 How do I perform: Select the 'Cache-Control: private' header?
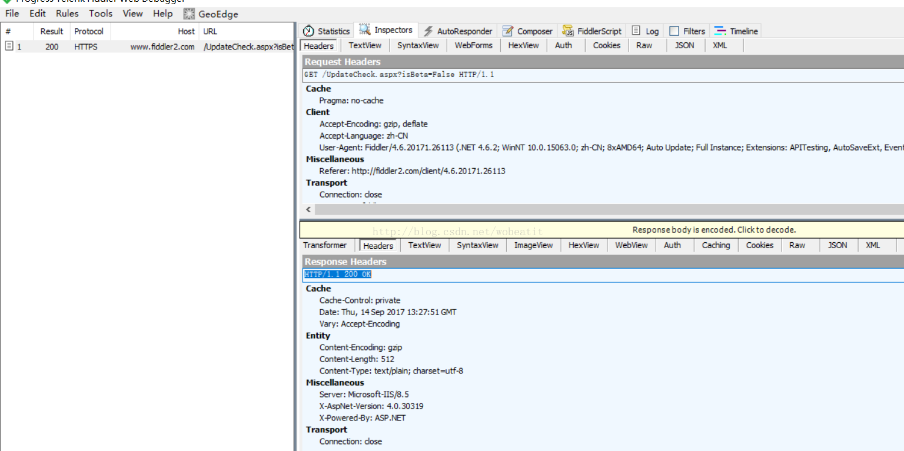360,300
